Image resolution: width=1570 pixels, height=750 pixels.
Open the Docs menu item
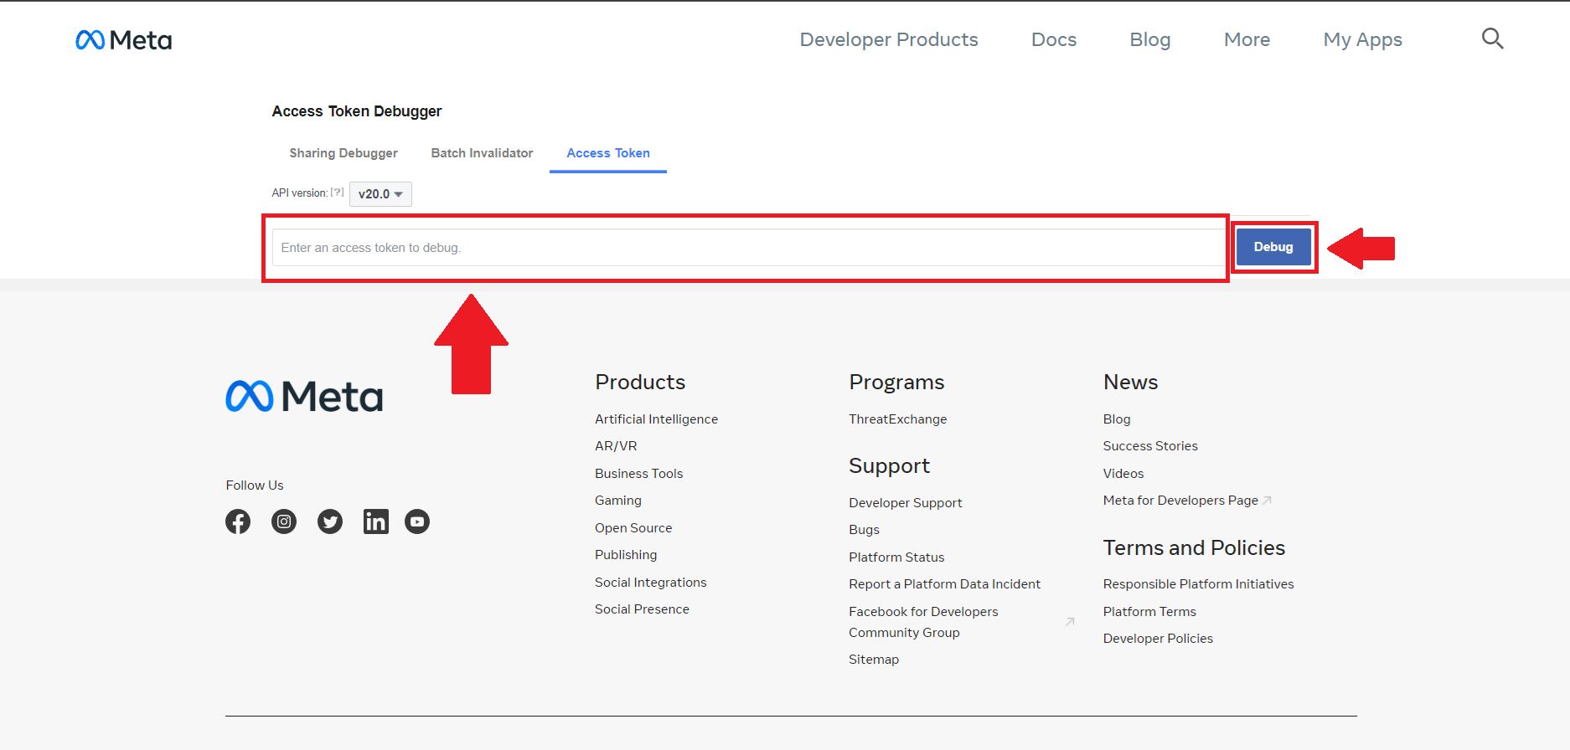(1054, 39)
